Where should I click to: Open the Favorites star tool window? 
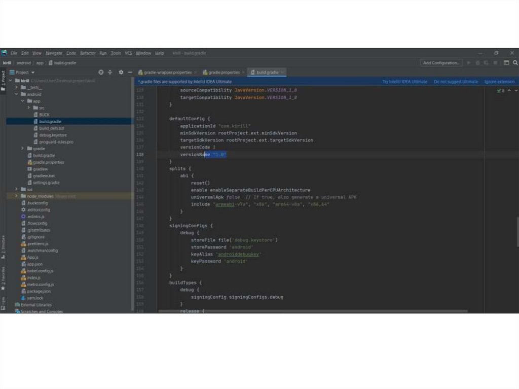[x=3, y=279]
